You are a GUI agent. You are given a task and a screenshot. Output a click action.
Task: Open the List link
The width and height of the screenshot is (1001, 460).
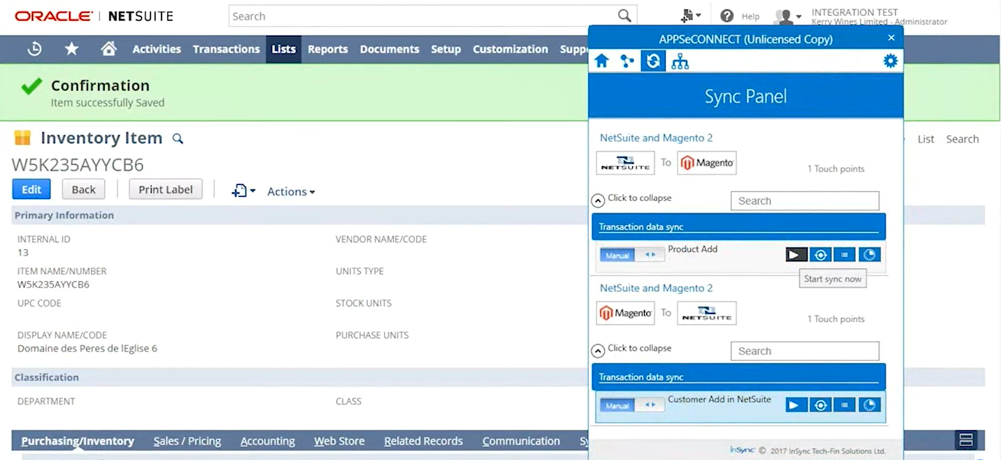[x=926, y=139]
